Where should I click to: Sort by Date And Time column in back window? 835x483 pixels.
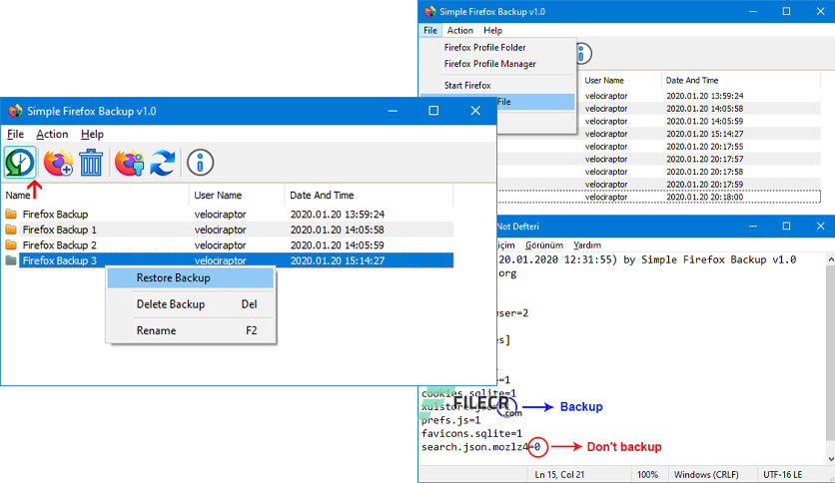coord(740,80)
